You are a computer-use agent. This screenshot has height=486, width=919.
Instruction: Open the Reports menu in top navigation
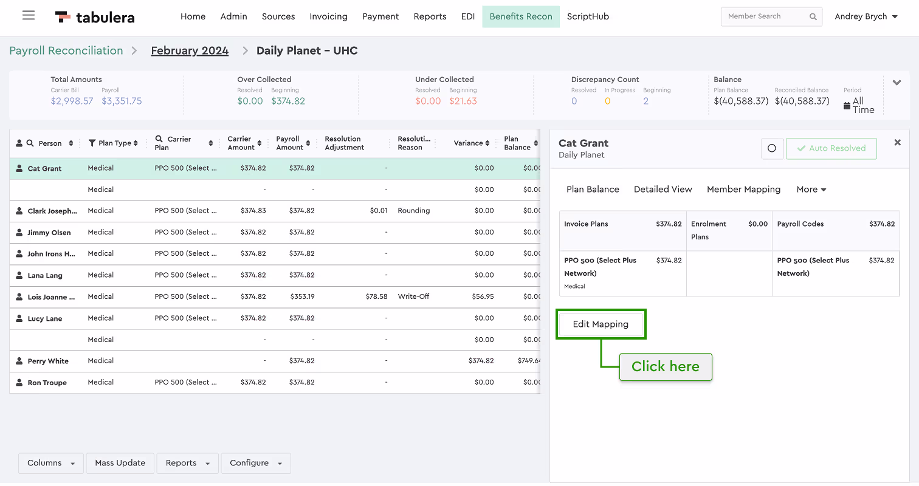[430, 16]
